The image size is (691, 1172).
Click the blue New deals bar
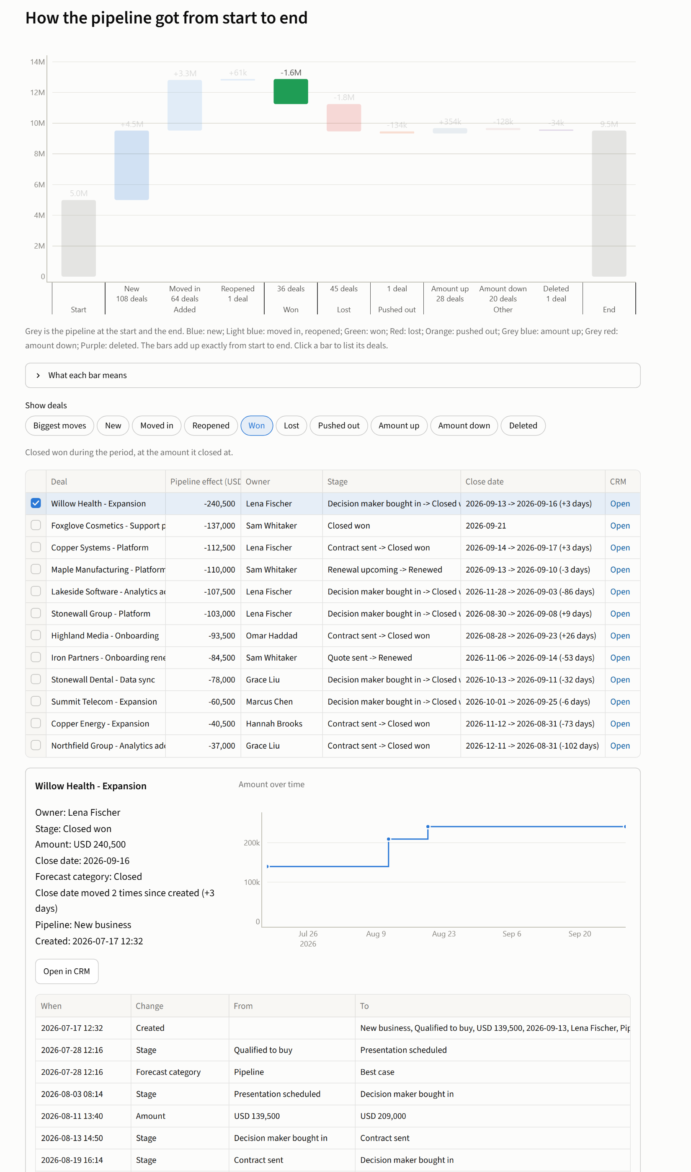(132, 166)
